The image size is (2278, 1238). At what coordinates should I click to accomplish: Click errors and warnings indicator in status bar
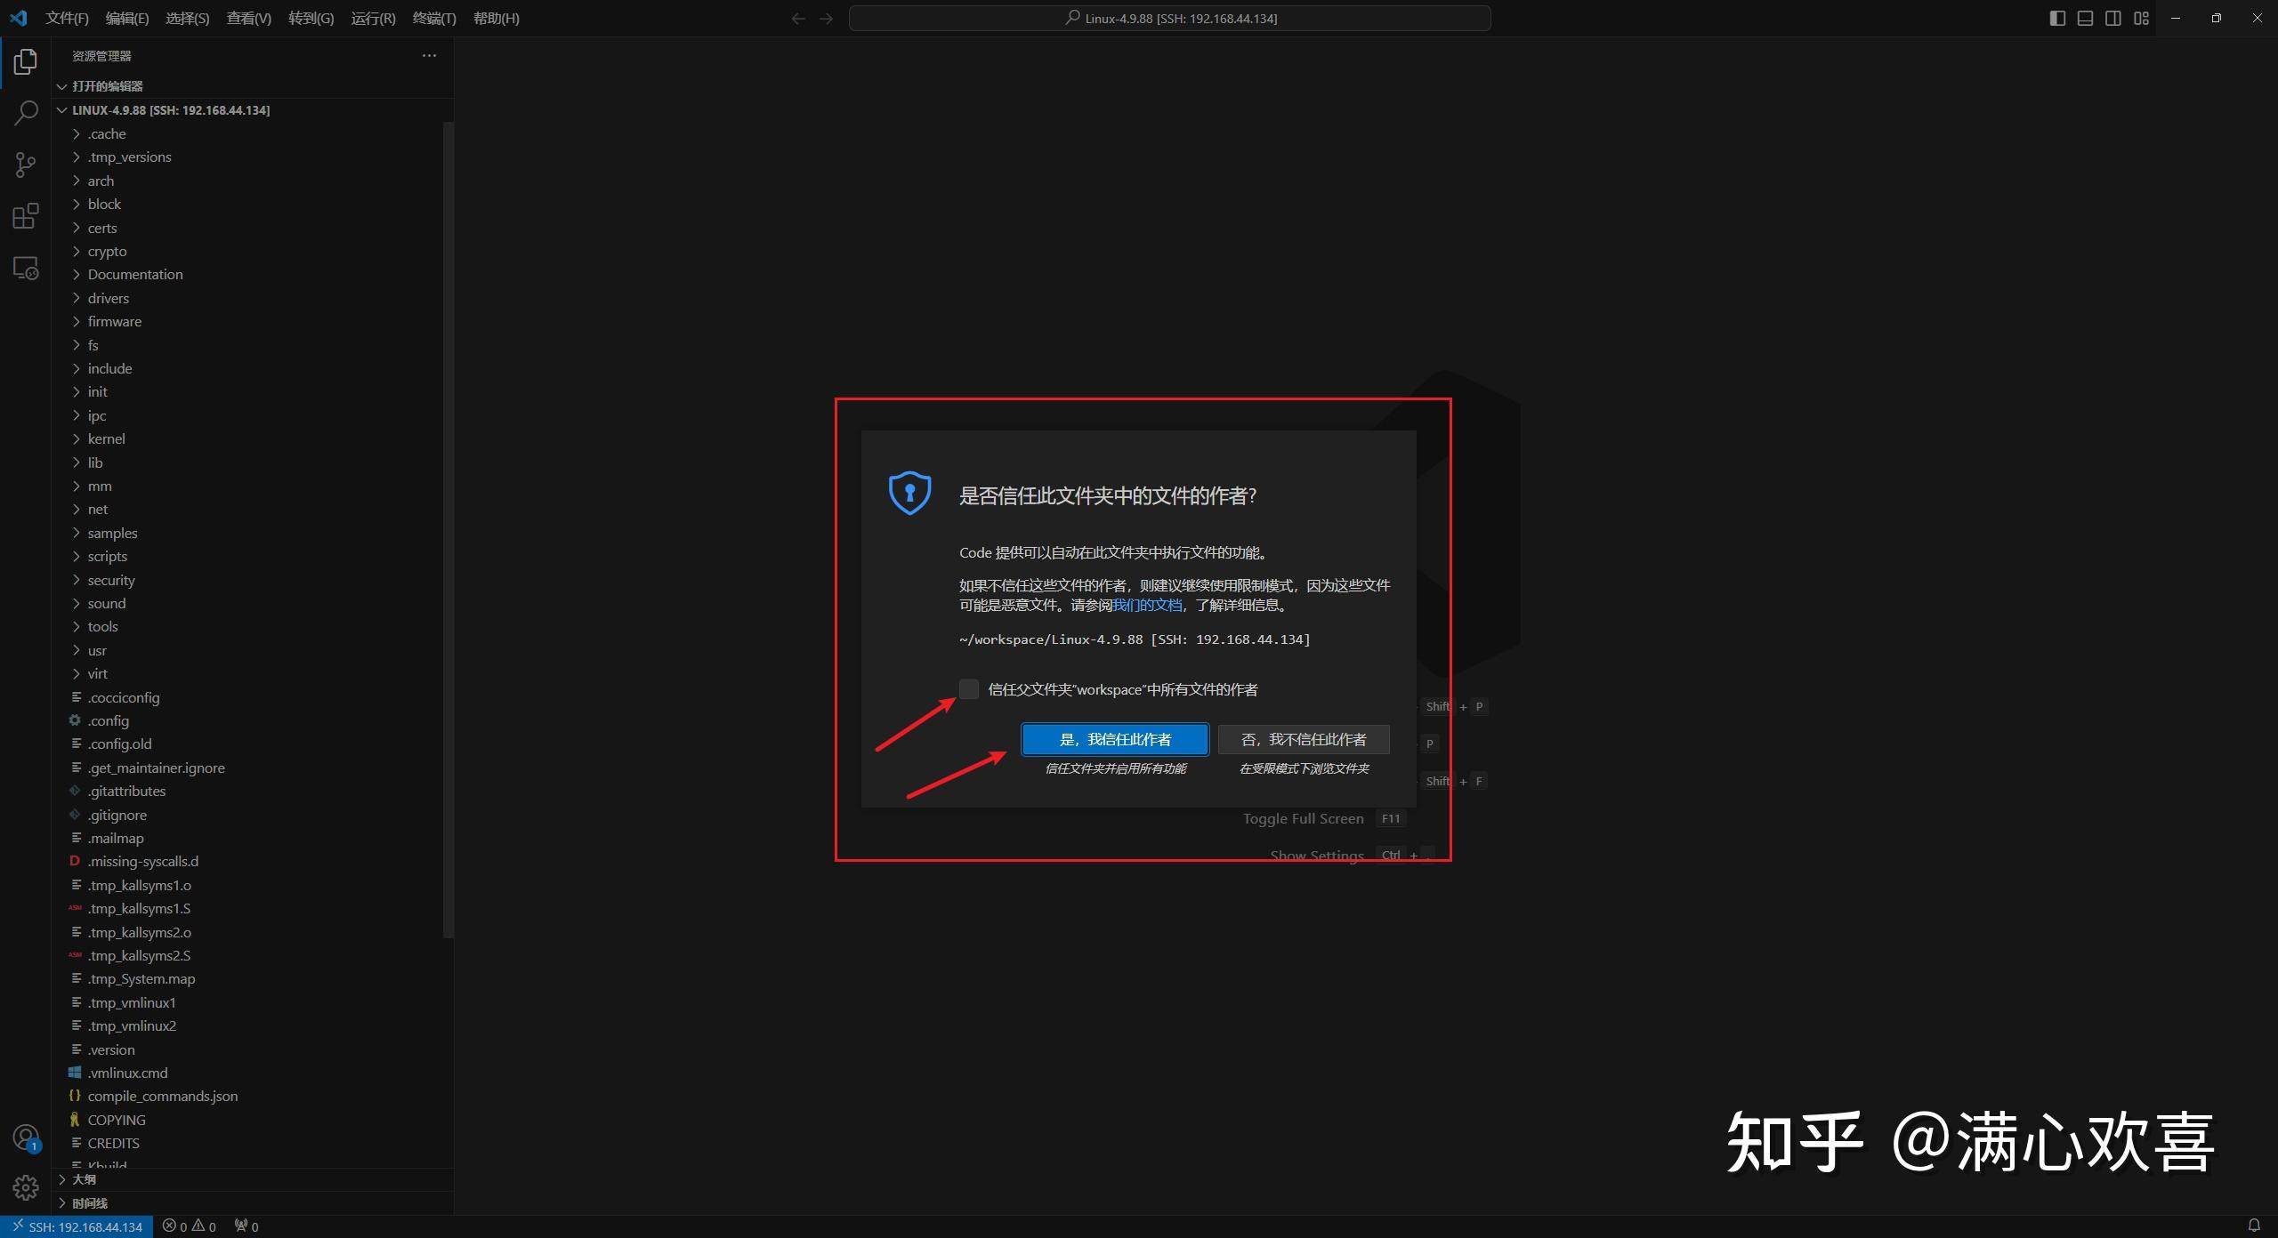[189, 1226]
